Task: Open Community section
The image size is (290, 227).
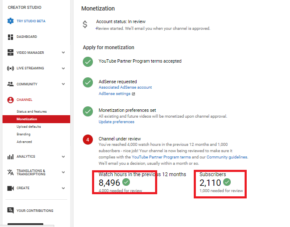Action: click(x=27, y=84)
